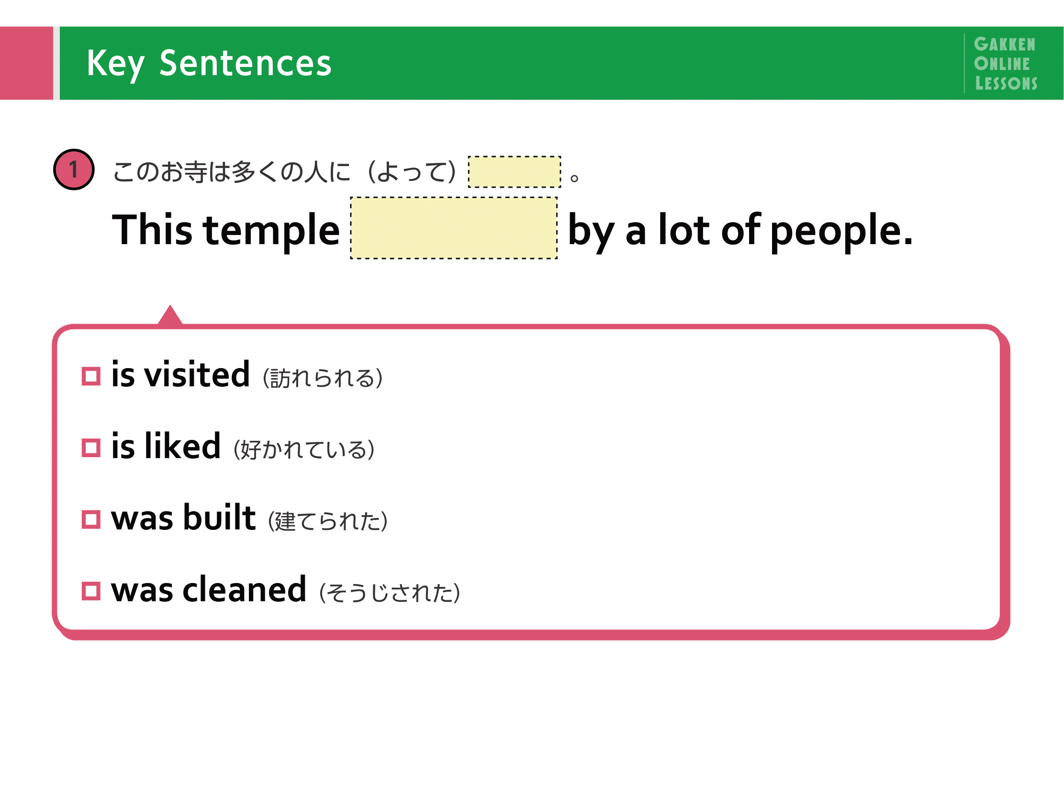Screen dimensions: 1064x798
Task: Mark the "was cleaned" checkbox
Action: [x=91, y=591]
